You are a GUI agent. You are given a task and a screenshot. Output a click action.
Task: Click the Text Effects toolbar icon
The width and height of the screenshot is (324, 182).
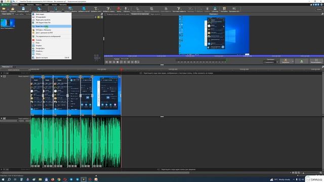pos(179,9)
